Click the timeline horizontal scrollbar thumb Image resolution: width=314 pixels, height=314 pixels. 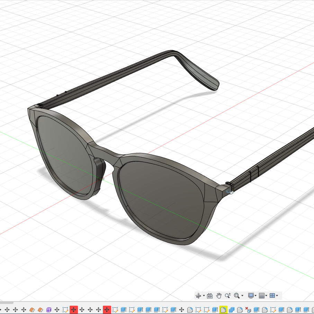7,303
